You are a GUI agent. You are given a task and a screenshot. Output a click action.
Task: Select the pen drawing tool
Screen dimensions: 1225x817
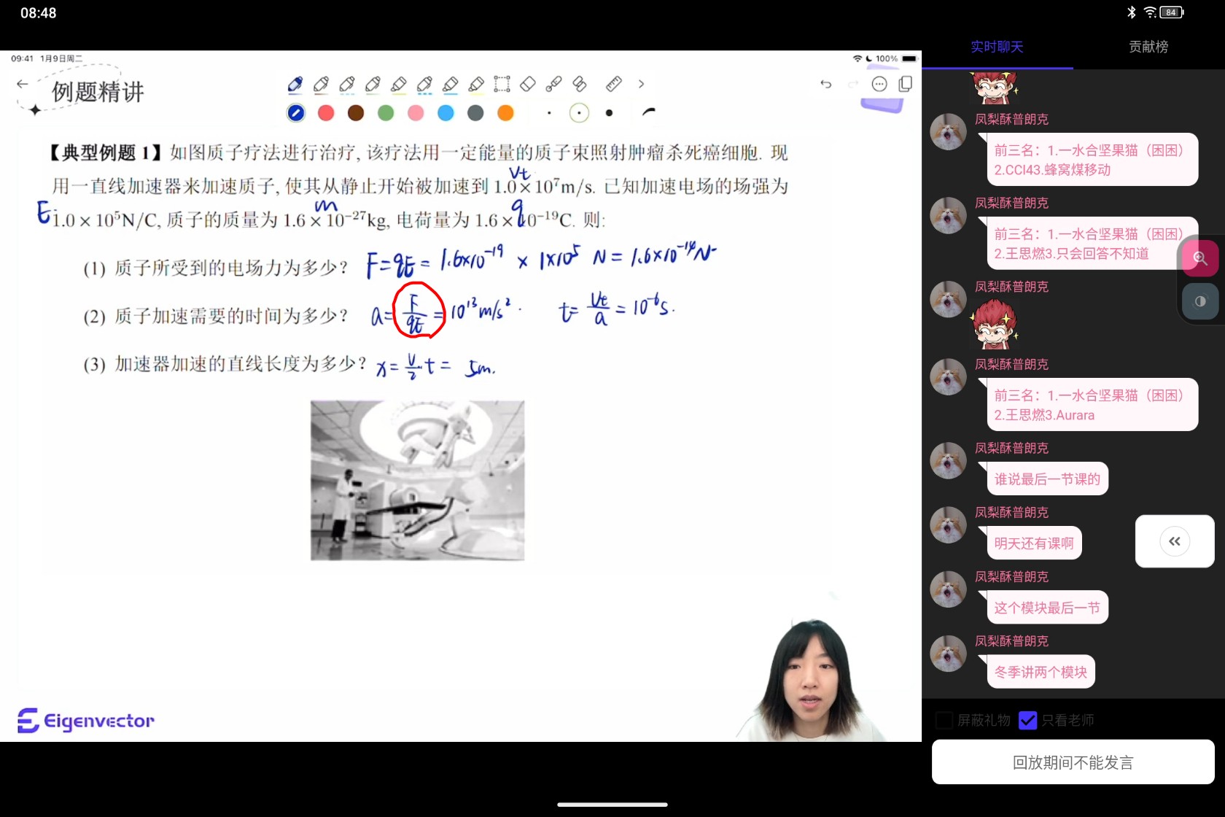point(295,84)
